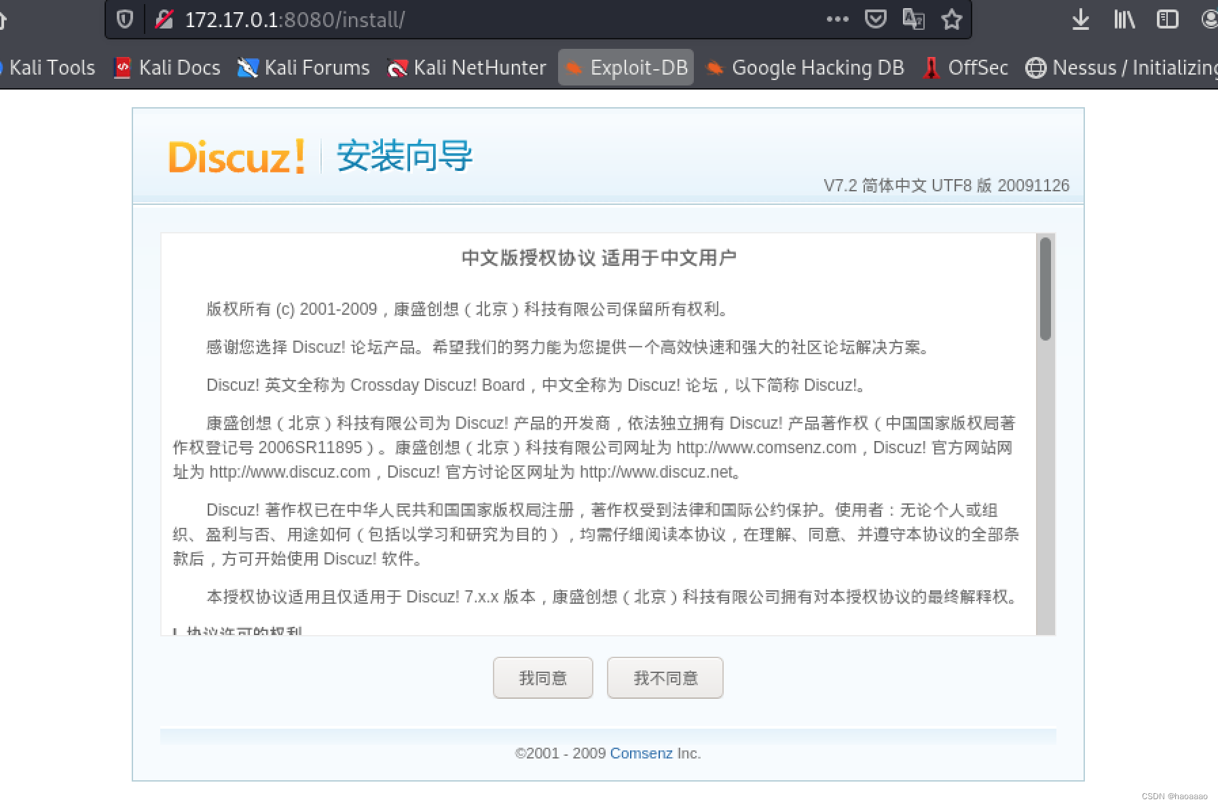Open the Kali Docs bookmark
The image size is (1218, 806).
pos(167,67)
